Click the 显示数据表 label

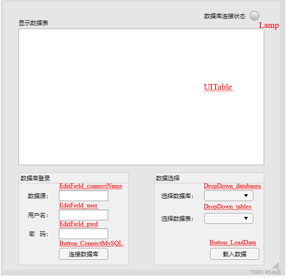coord(34,23)
